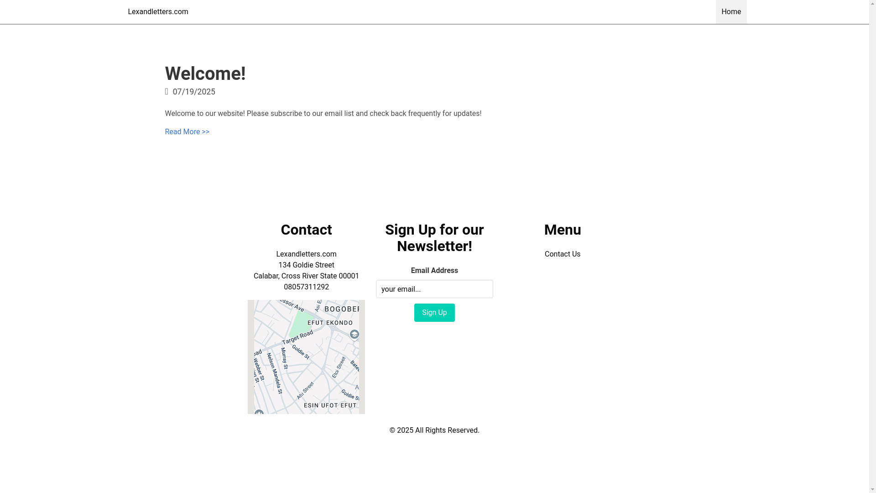Open the Contact Us menu link
876x493 pixels.
[563, 254]
